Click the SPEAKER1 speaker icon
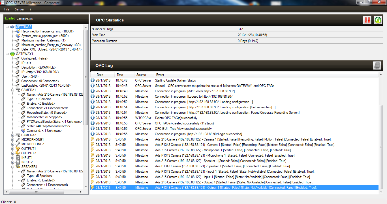This screenshot has width=387, height=204. 18,167
